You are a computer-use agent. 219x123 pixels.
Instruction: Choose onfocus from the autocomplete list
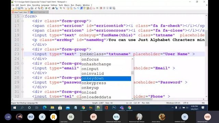[x=106, y=59]
